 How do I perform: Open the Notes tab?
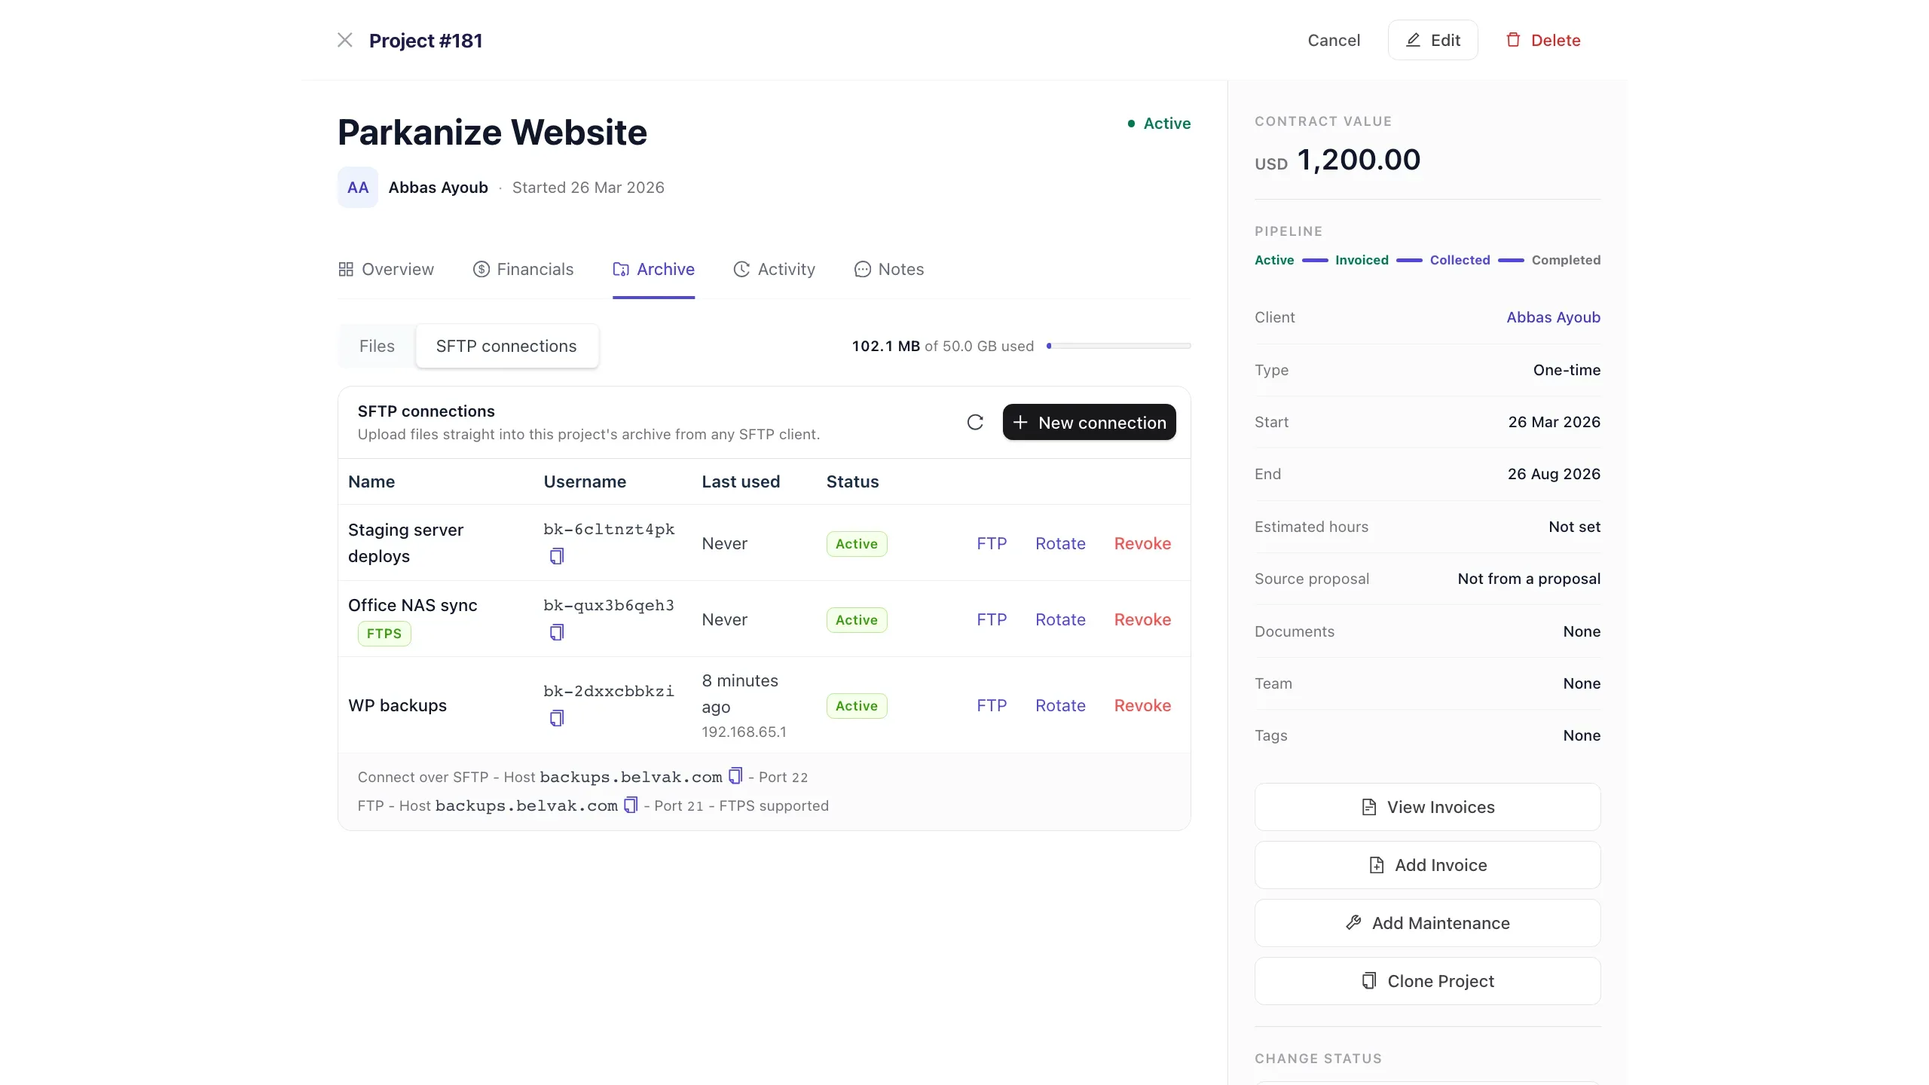[889, 269]
